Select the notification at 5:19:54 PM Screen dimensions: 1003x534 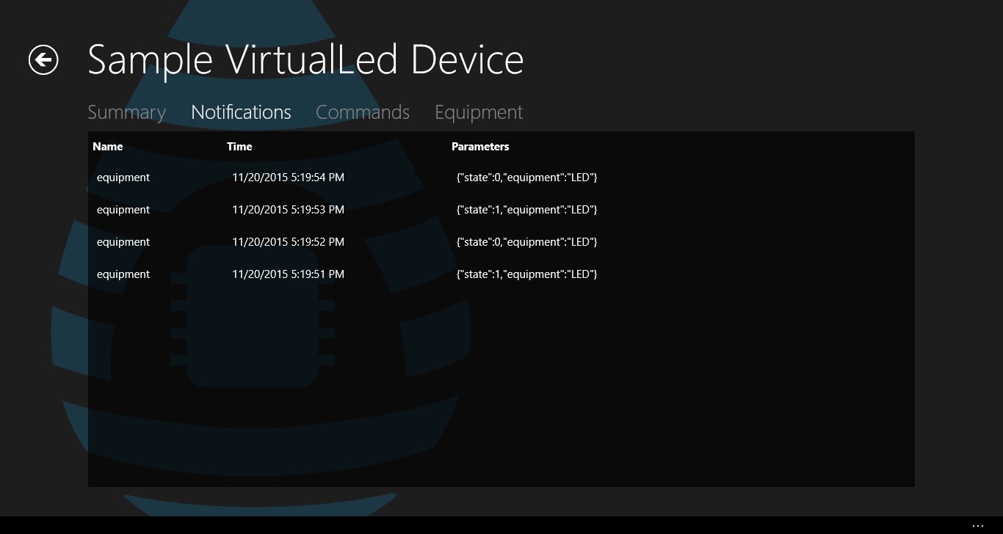(x=288, y=178)
